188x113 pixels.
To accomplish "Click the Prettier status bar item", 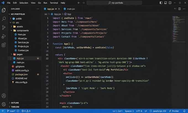I will click(x=174, y=111).
